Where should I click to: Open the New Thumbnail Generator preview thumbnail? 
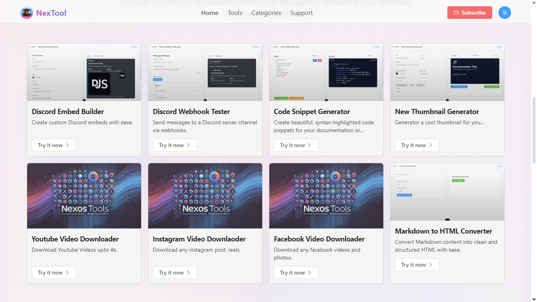(x=447, y=72)
